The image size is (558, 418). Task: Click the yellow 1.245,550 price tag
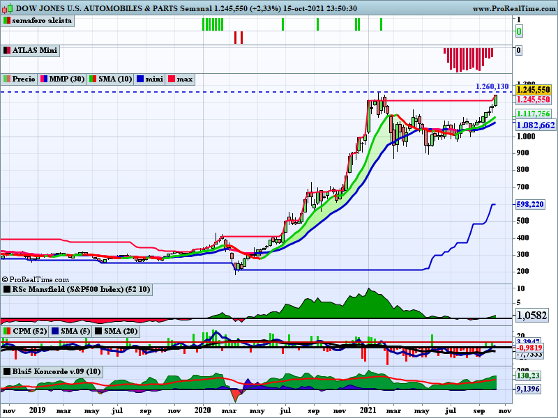533,90
